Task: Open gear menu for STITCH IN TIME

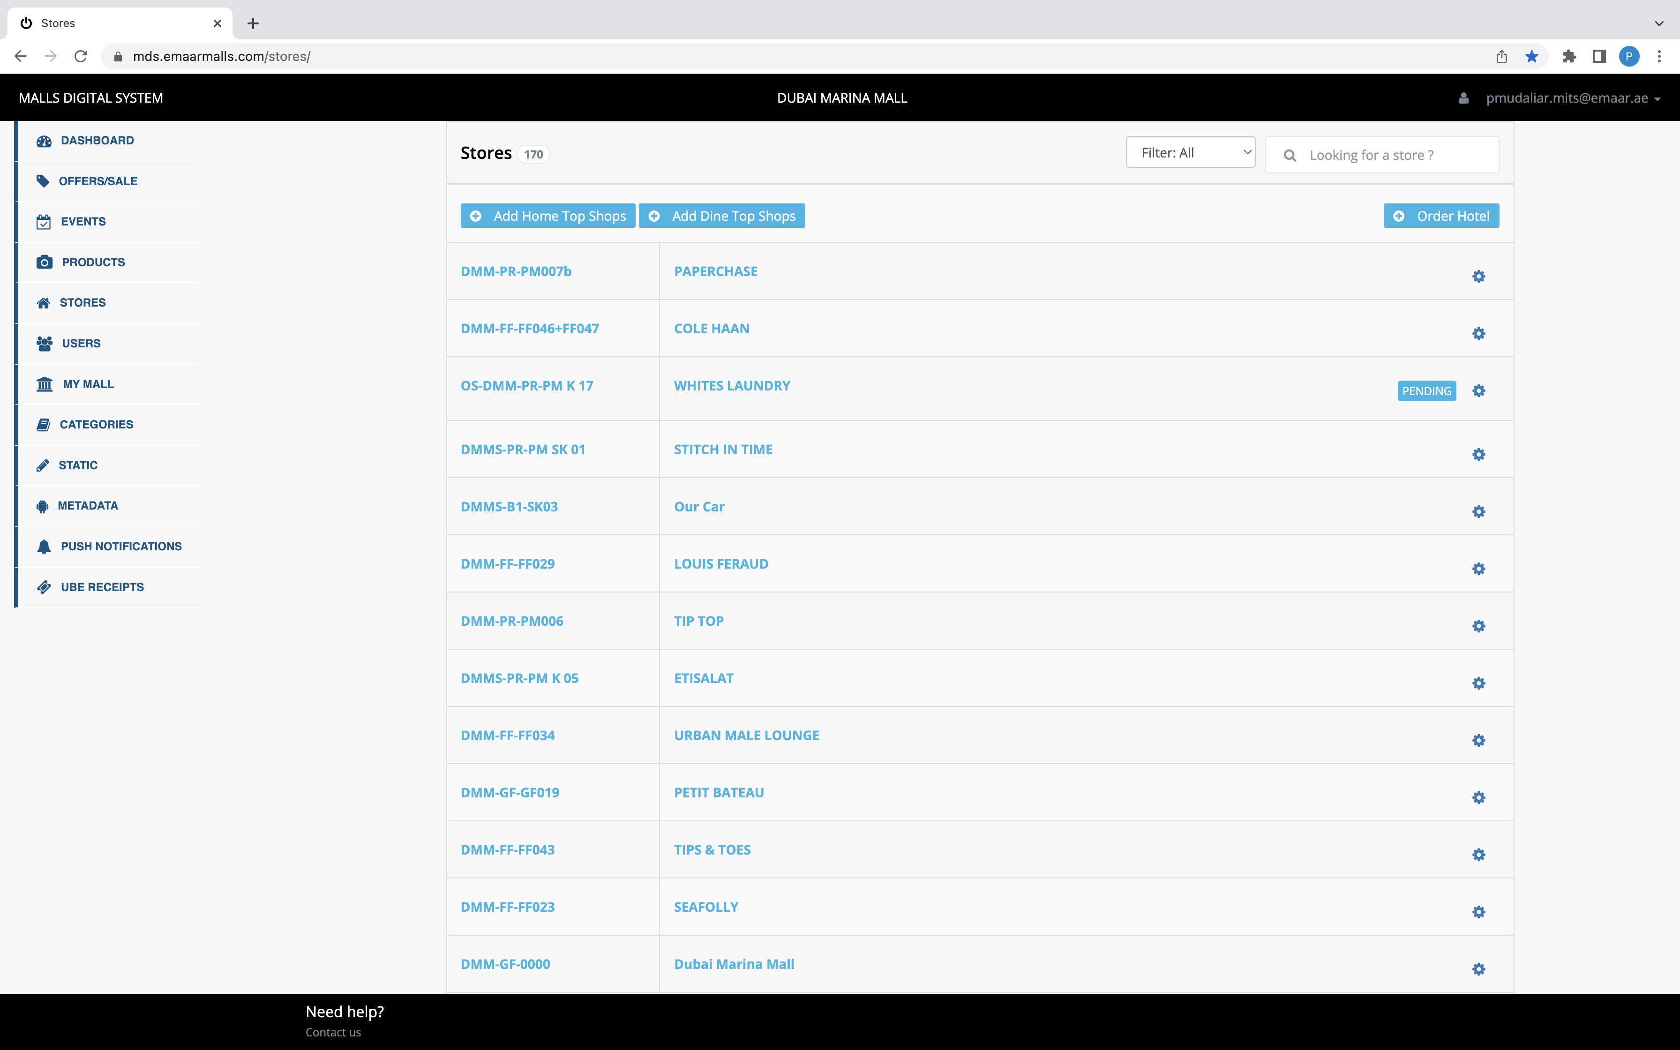Action: pyautogui.click(x=1479, y=454)
